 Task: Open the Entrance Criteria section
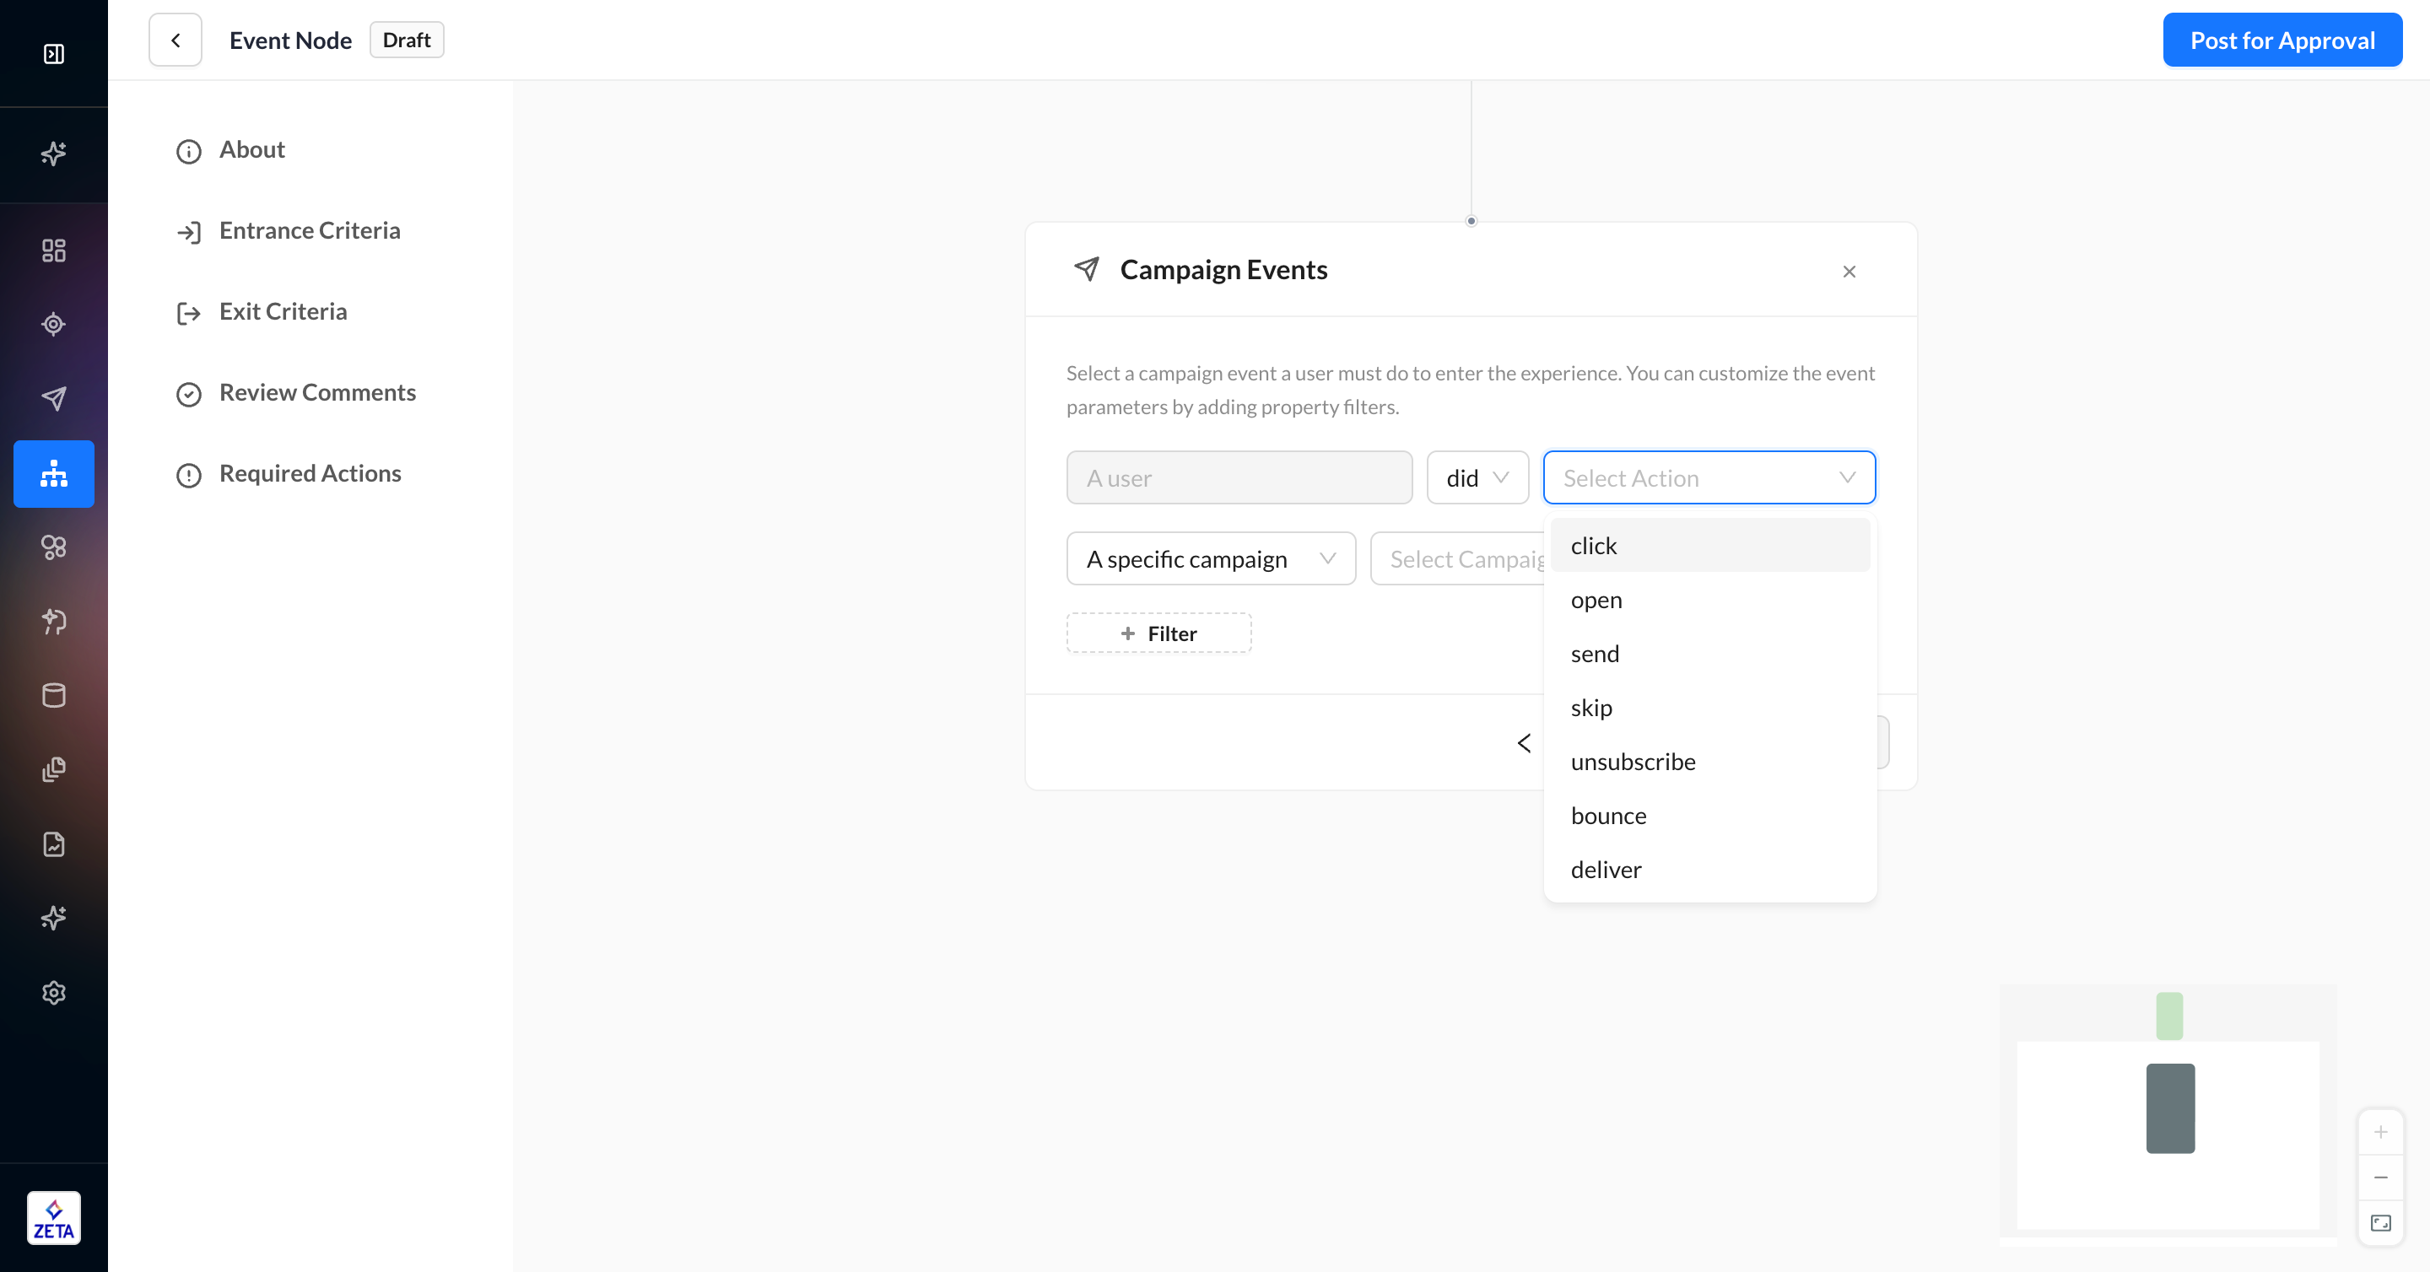click(310, 231)
